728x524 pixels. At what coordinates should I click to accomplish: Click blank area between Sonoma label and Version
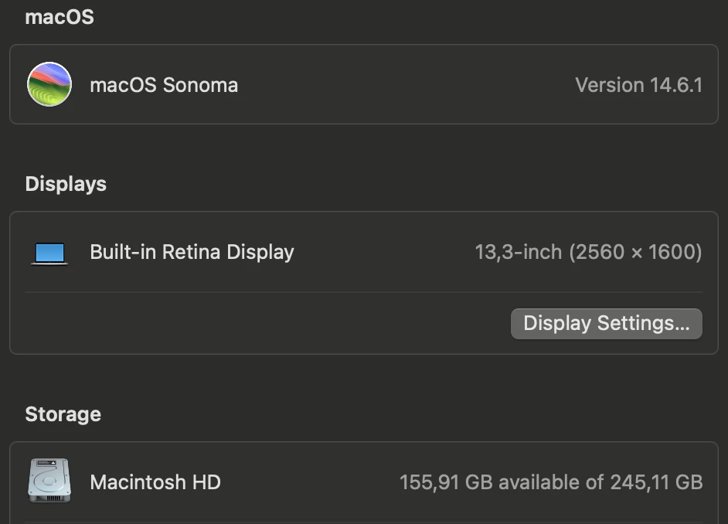(x=402, y=85)
